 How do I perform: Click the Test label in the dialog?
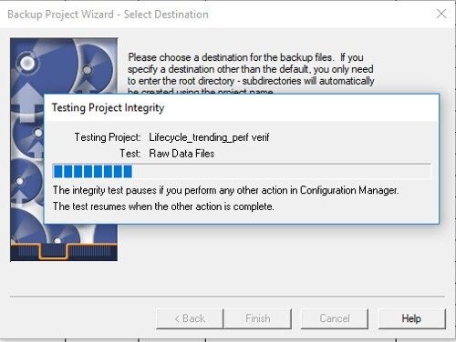click(x=130, y=154)
